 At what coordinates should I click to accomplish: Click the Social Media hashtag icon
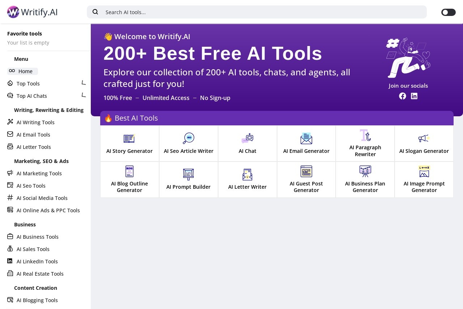10,197
